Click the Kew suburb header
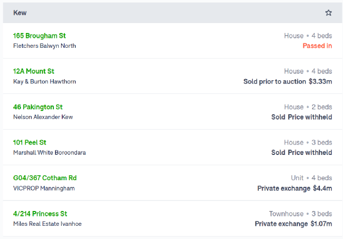 (20, 13)
